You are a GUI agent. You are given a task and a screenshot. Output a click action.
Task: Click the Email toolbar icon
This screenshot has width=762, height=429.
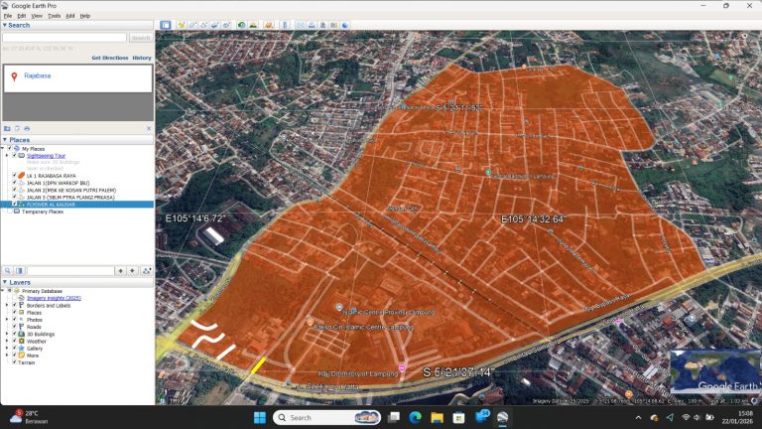pos(301,25)
